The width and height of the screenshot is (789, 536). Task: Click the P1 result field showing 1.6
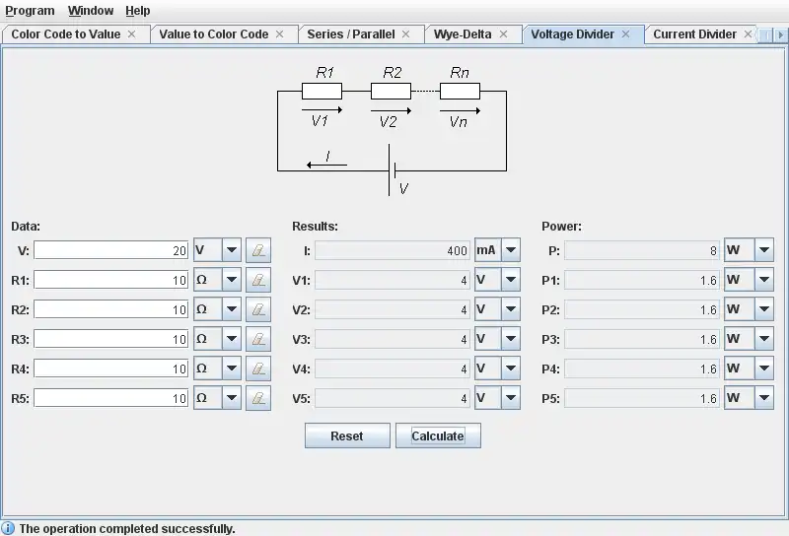pyautogui.click(x=642, y=280)
